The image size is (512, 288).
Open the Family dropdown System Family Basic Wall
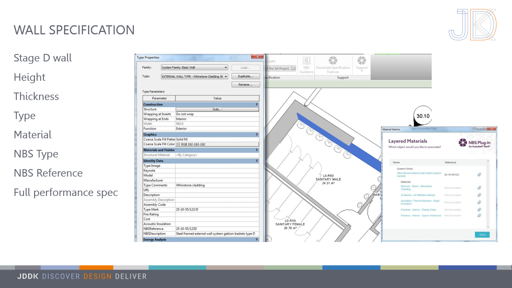tap(194, 68)
